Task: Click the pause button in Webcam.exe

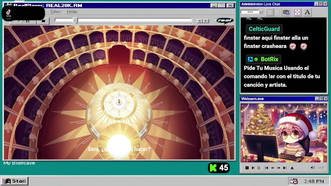Action: click(x=259, y=168)
